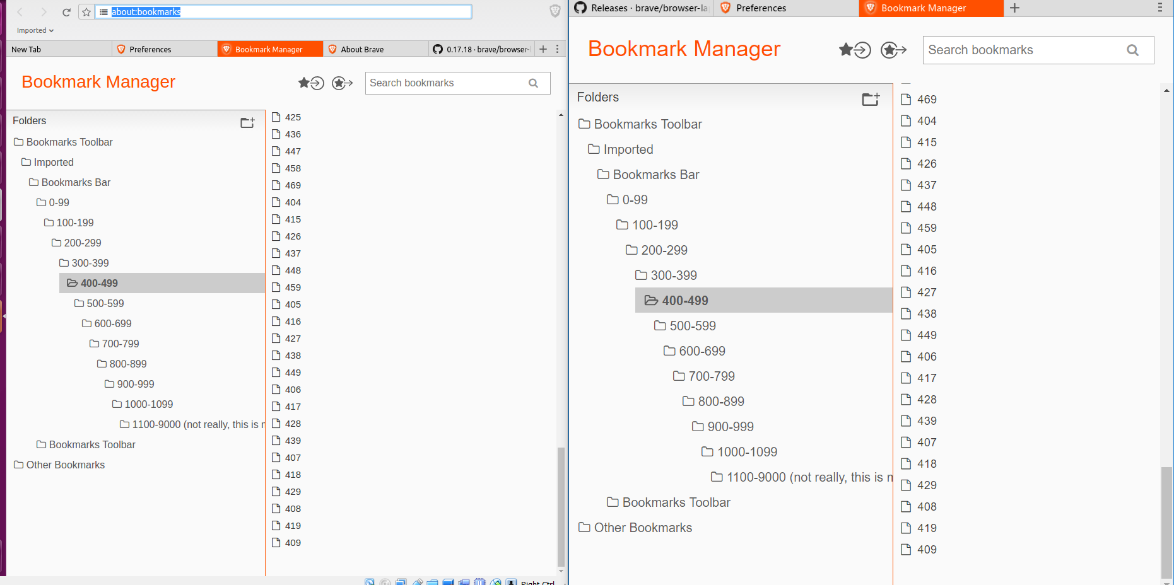Open bookmark 438 in right window list
Viewport: 1174px width, 585px height.
[x=919, y=314]
